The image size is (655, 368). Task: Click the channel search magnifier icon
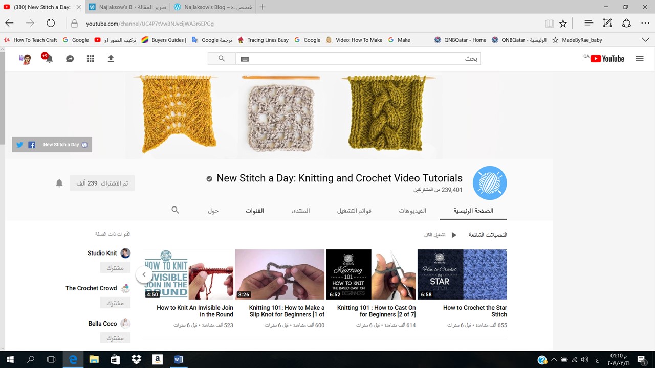(x=175, y=210)
